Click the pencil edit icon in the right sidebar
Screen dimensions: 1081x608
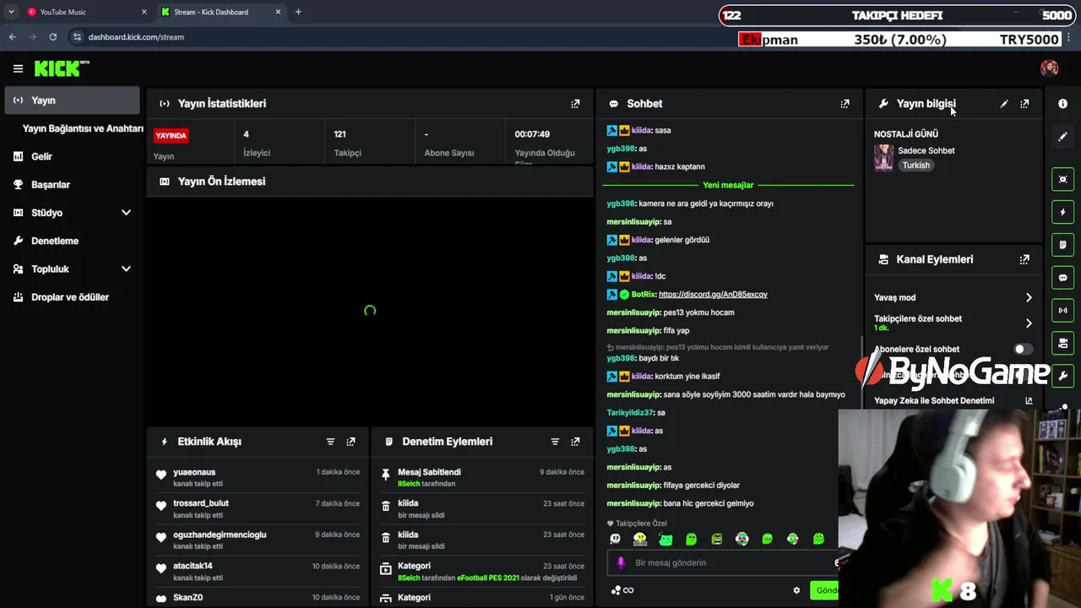(x=1062, y=136)
